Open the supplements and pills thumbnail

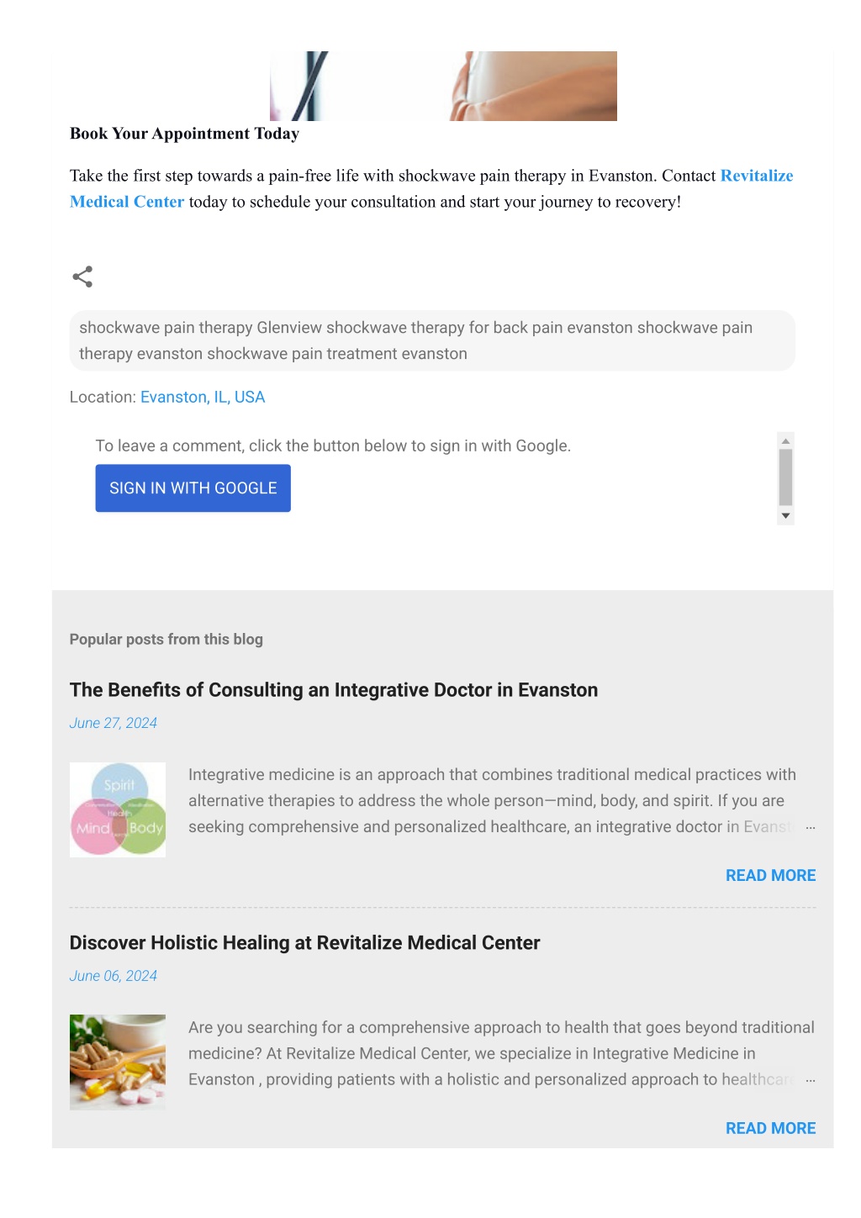click(118, 1062)
